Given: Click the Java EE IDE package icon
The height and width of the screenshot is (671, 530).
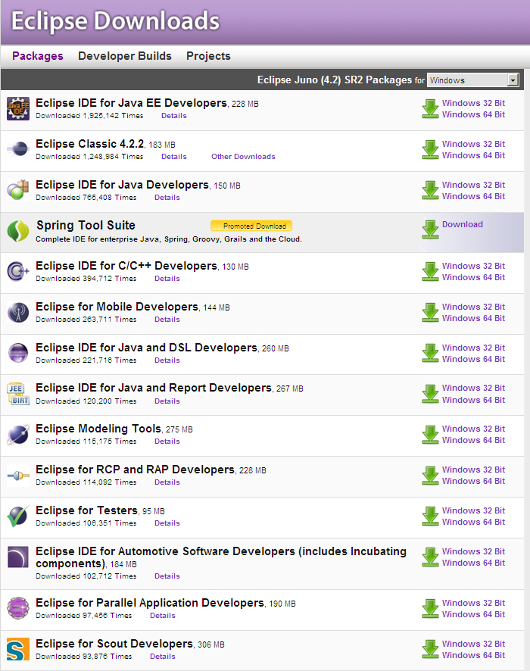Looking at the screenshot, I should coord(18,109).
